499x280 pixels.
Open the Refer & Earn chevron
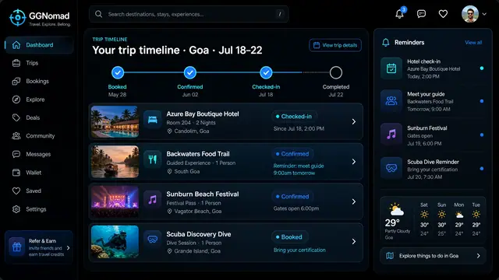click(x=68, y=247)
